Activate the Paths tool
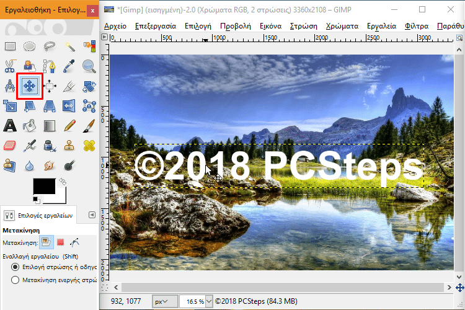Screen dimensions: 465x310 pos(49,66)
